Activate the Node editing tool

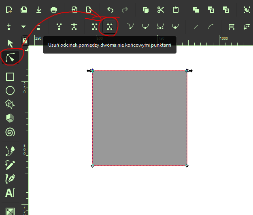(x=10, y=57)
